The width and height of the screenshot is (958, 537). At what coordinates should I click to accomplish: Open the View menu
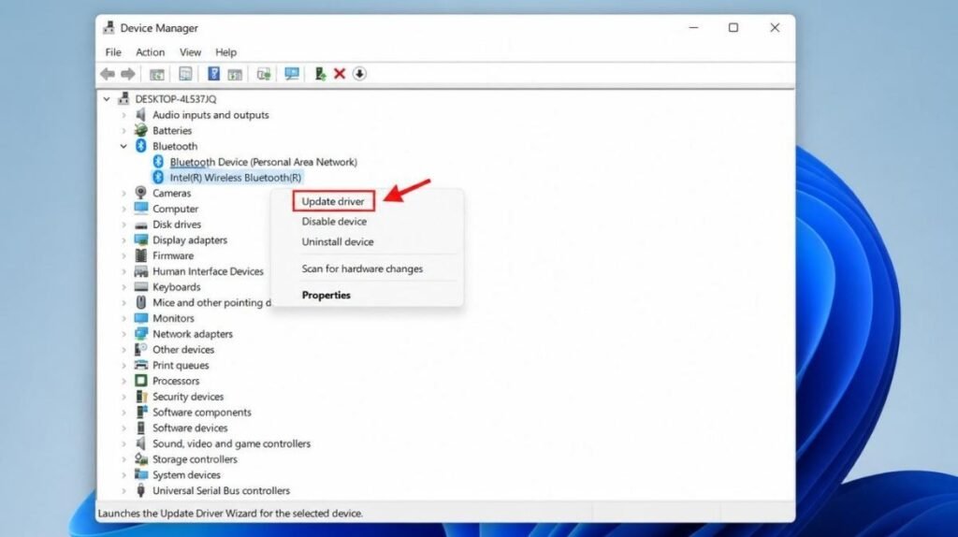coord(190,52)
